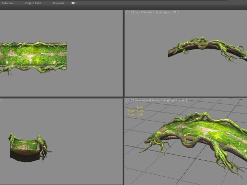Open the Selection ribbon tab

coord(8,3)
